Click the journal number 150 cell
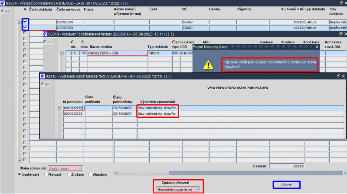This screenshot has width=347, height=194. coord(83,53)
